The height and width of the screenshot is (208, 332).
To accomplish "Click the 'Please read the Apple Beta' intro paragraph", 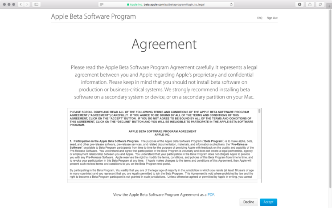I will point(164,82).
